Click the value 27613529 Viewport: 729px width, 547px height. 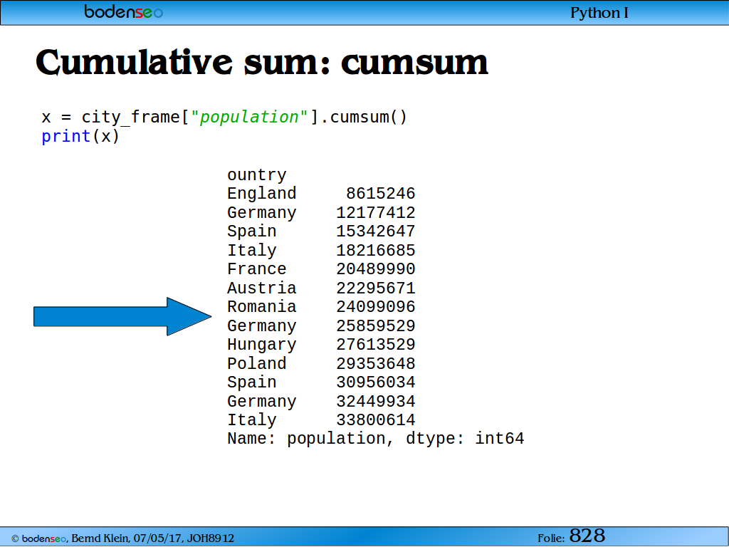point(376,344)
